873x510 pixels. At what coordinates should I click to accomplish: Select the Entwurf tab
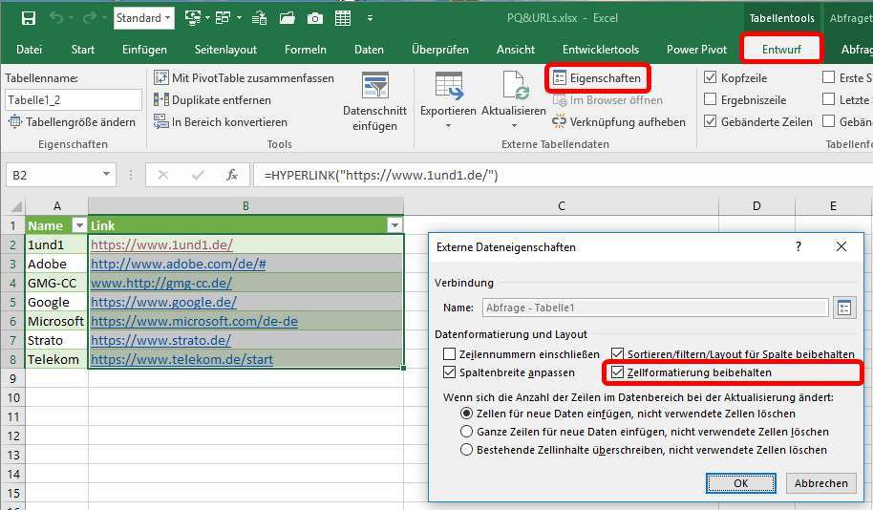click(x=781, y=50)
